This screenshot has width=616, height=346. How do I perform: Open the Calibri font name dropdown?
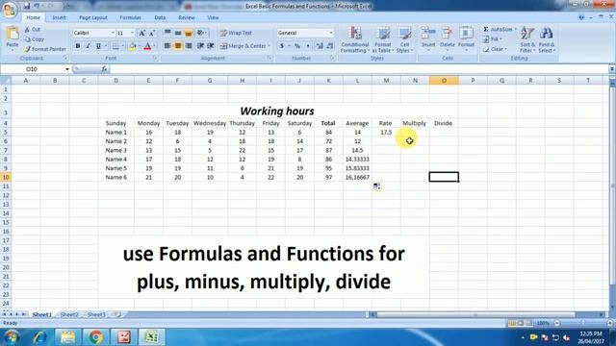(x=113, y=33)
